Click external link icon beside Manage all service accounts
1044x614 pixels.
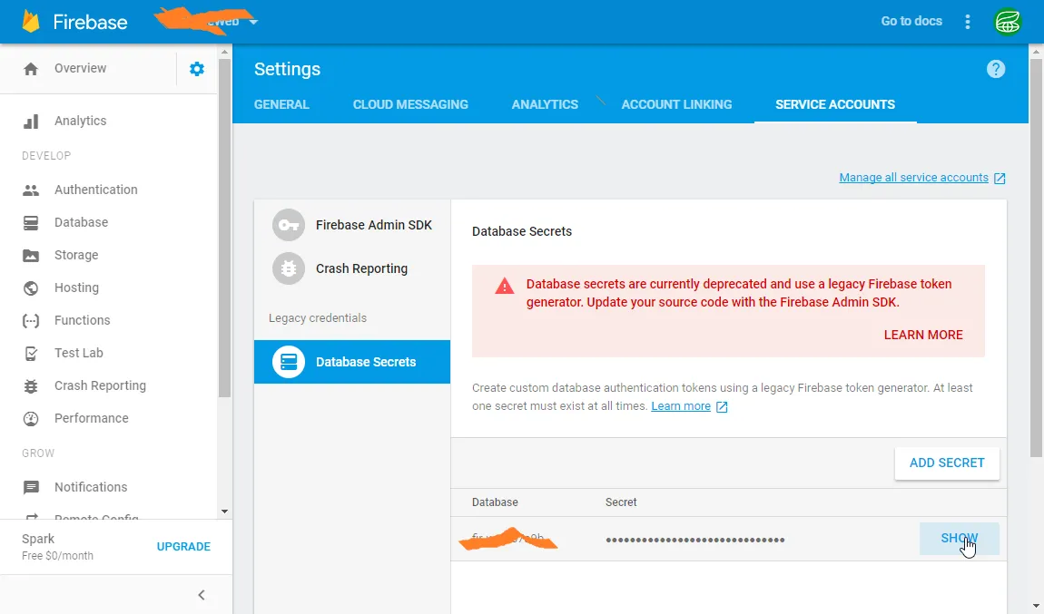coord(1000,179)
